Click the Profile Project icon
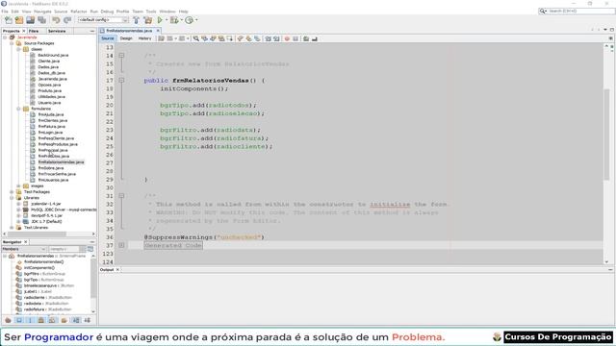Viewport: 616px width, 346px height. [x=189, y=20]
